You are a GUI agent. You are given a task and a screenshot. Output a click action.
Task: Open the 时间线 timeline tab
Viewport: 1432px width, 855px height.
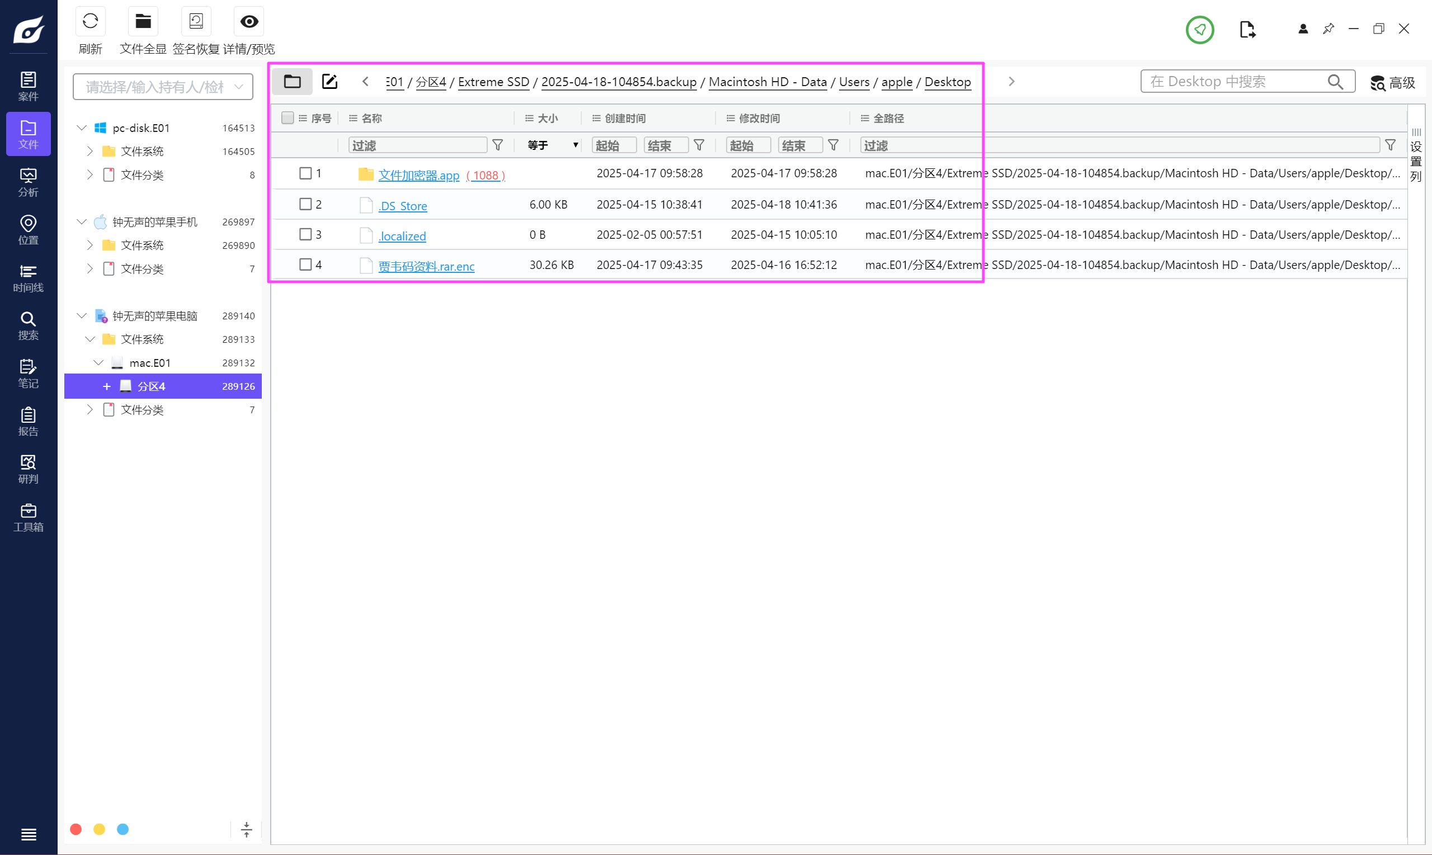(28, 278)
